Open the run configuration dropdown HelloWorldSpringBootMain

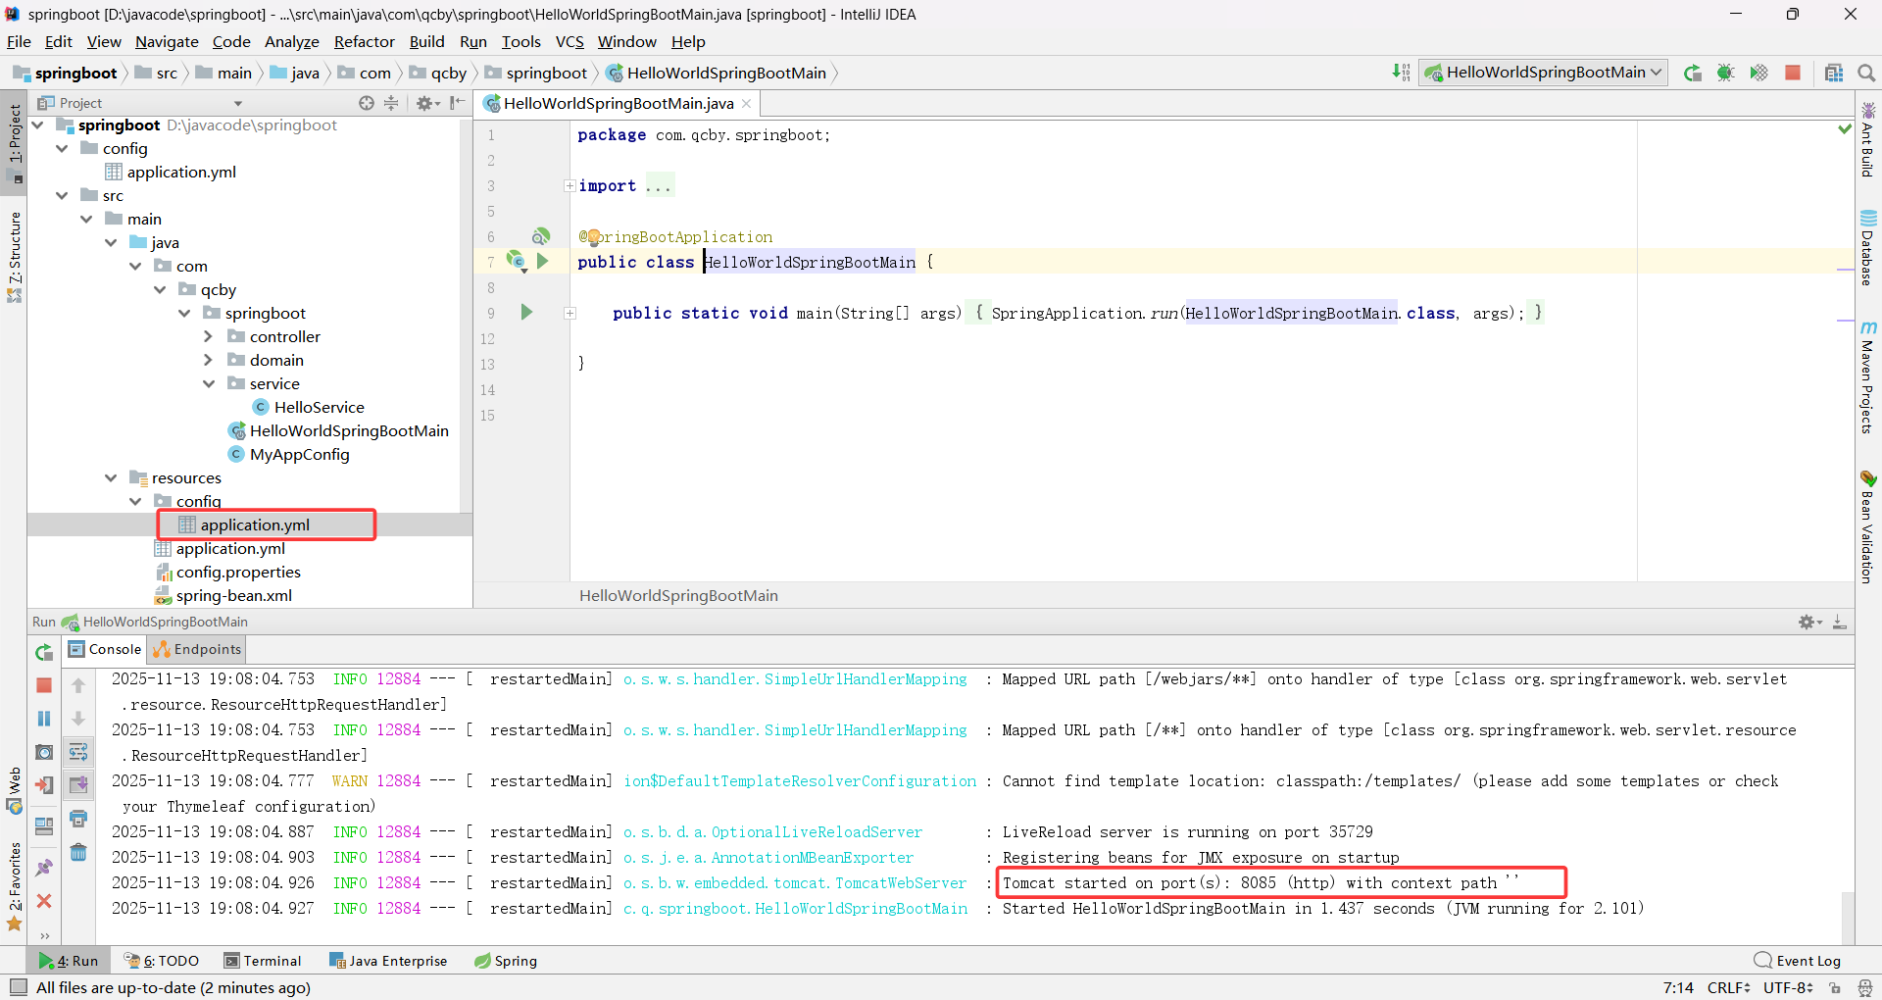[1544, 73]
